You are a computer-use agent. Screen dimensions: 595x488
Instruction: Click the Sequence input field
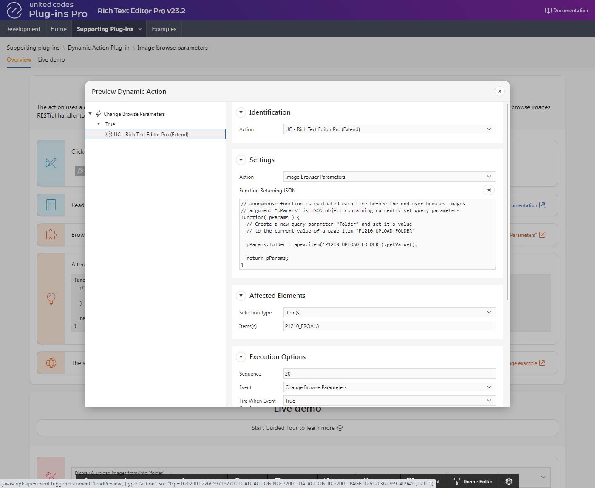390,373
